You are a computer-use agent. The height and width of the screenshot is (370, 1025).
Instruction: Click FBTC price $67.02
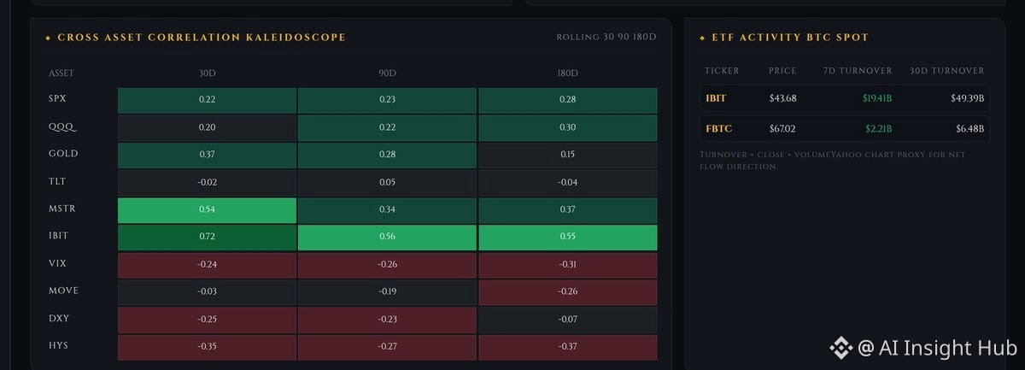point(782,129)
